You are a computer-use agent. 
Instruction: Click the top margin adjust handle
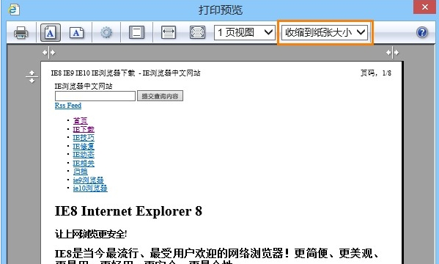pyautogui.click(x=32, y=77)
